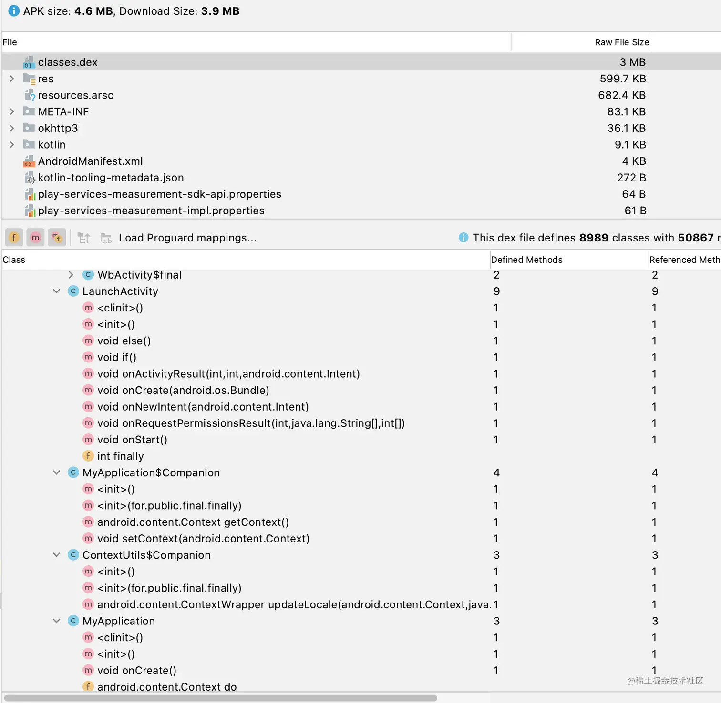Click the META-INF folder icon
The image size is (721, 703).
(x=29, y=111)
